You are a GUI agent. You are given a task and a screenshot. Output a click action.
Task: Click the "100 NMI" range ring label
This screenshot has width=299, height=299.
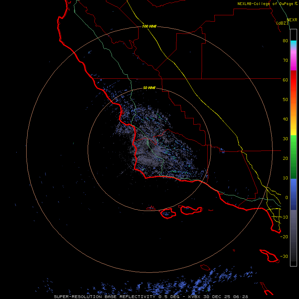[149, 26]
